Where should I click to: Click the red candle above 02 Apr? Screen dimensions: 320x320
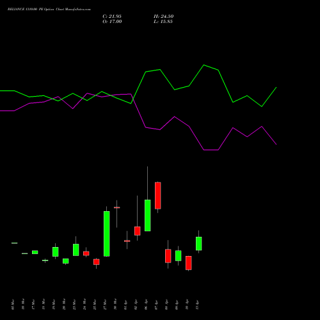(x=138, y=231)
